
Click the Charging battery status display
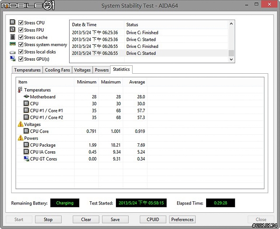point(65,203)
